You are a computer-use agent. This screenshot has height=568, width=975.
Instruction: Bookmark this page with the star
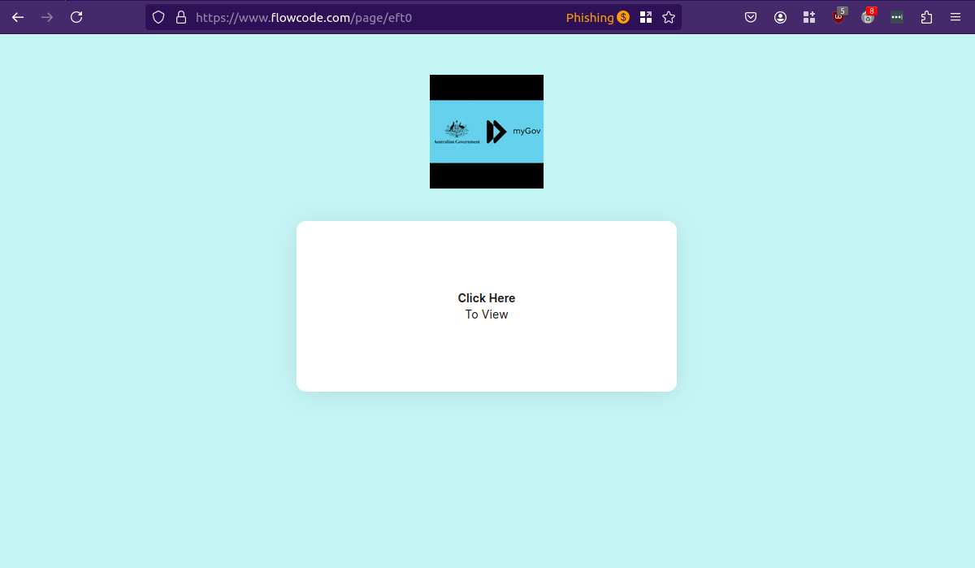669,17
